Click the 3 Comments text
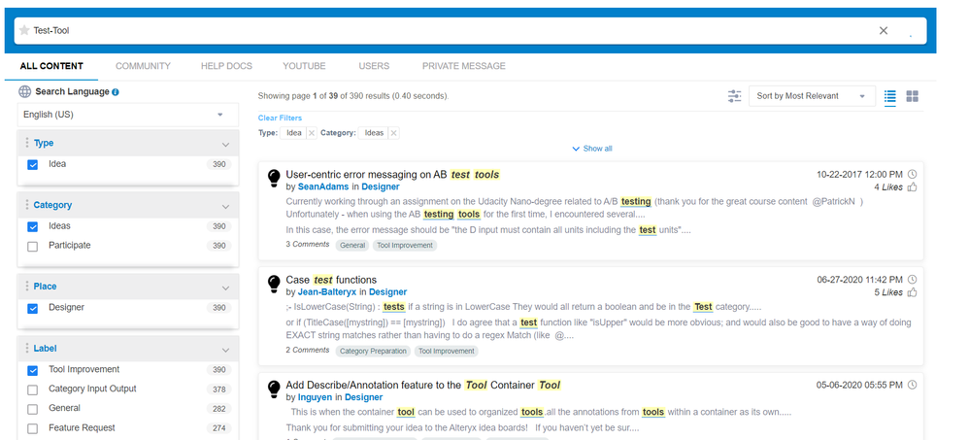The width and height of the screenshot is (969, 440). point(307,244)
